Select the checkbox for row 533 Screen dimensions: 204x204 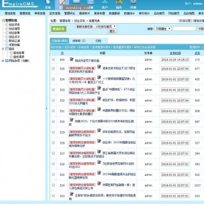coord(54,90)
